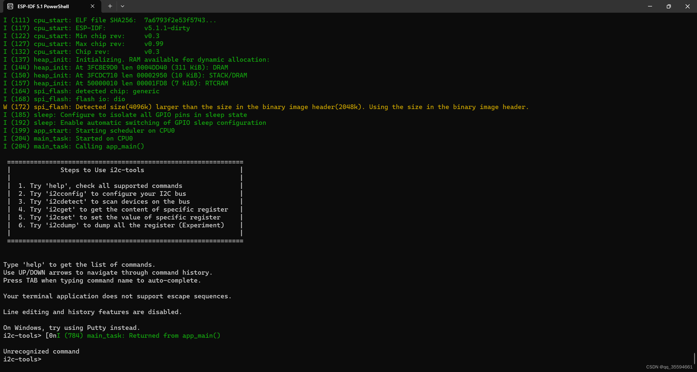
Task: Click the 'i2cdump' dump register line
Action: 121,225
